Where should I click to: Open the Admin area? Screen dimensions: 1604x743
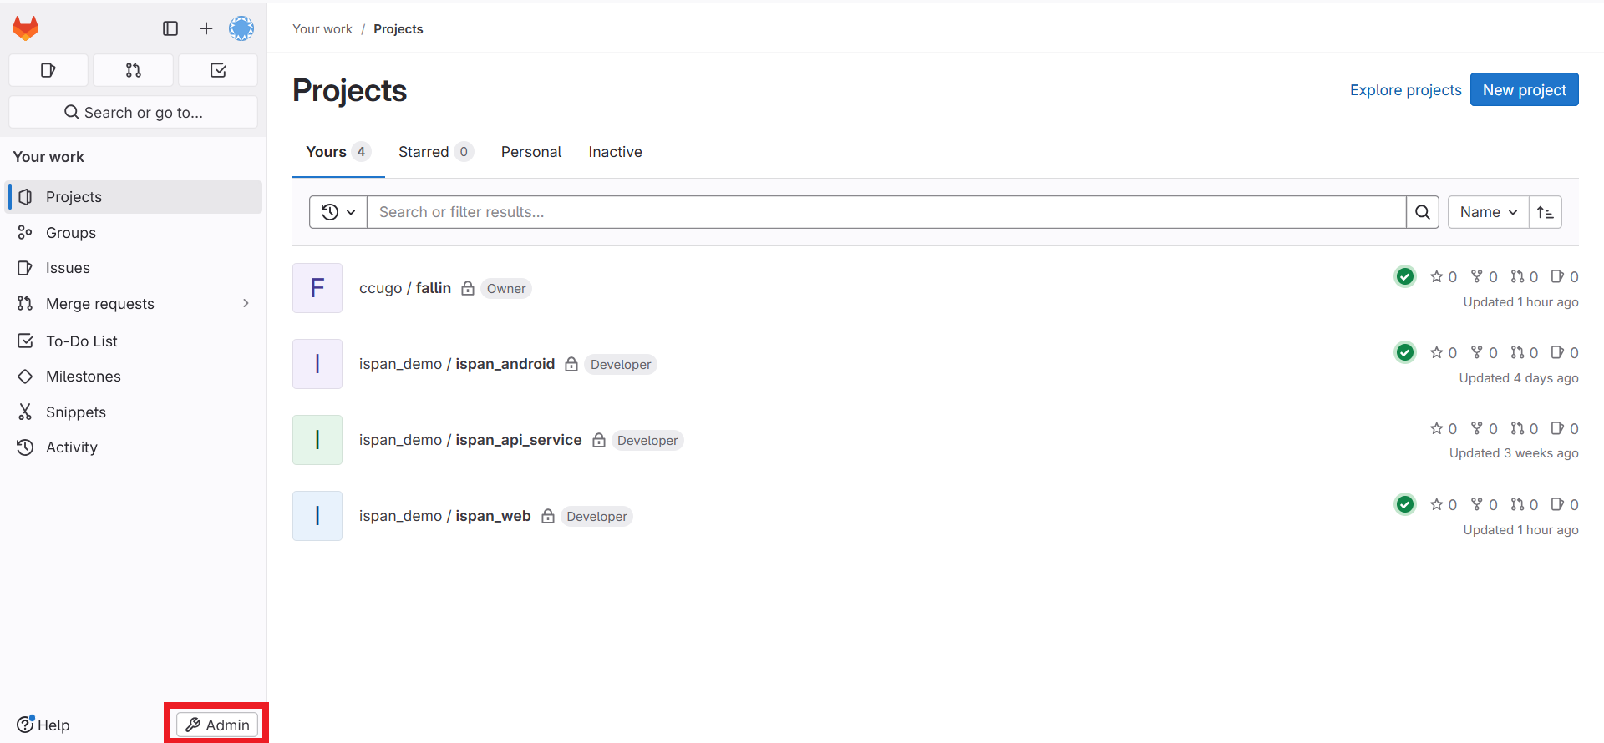(217, 725)
